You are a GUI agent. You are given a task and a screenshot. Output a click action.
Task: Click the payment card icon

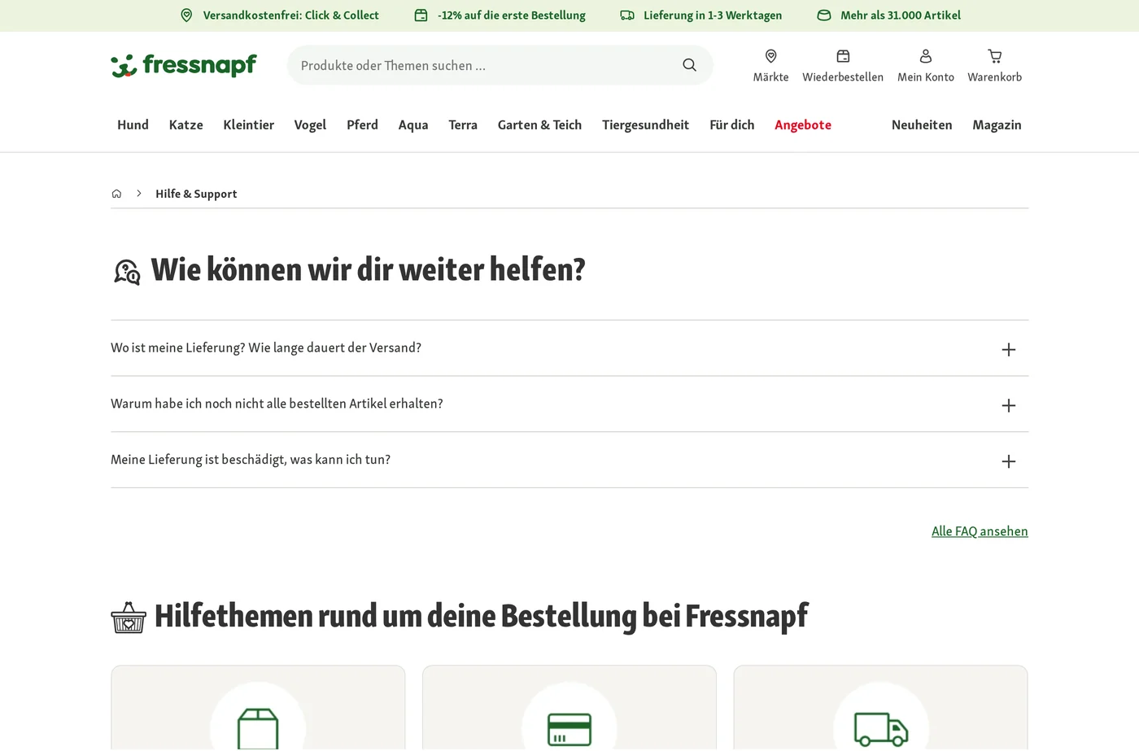(x=569, y=730)
